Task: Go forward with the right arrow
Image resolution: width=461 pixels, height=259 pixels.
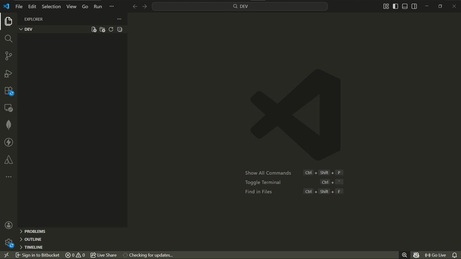Action: [x=144, y=7]
